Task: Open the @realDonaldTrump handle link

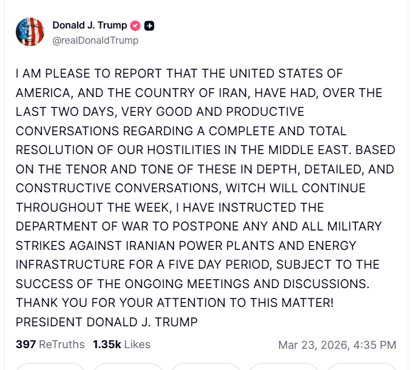Action: (95, 40)
